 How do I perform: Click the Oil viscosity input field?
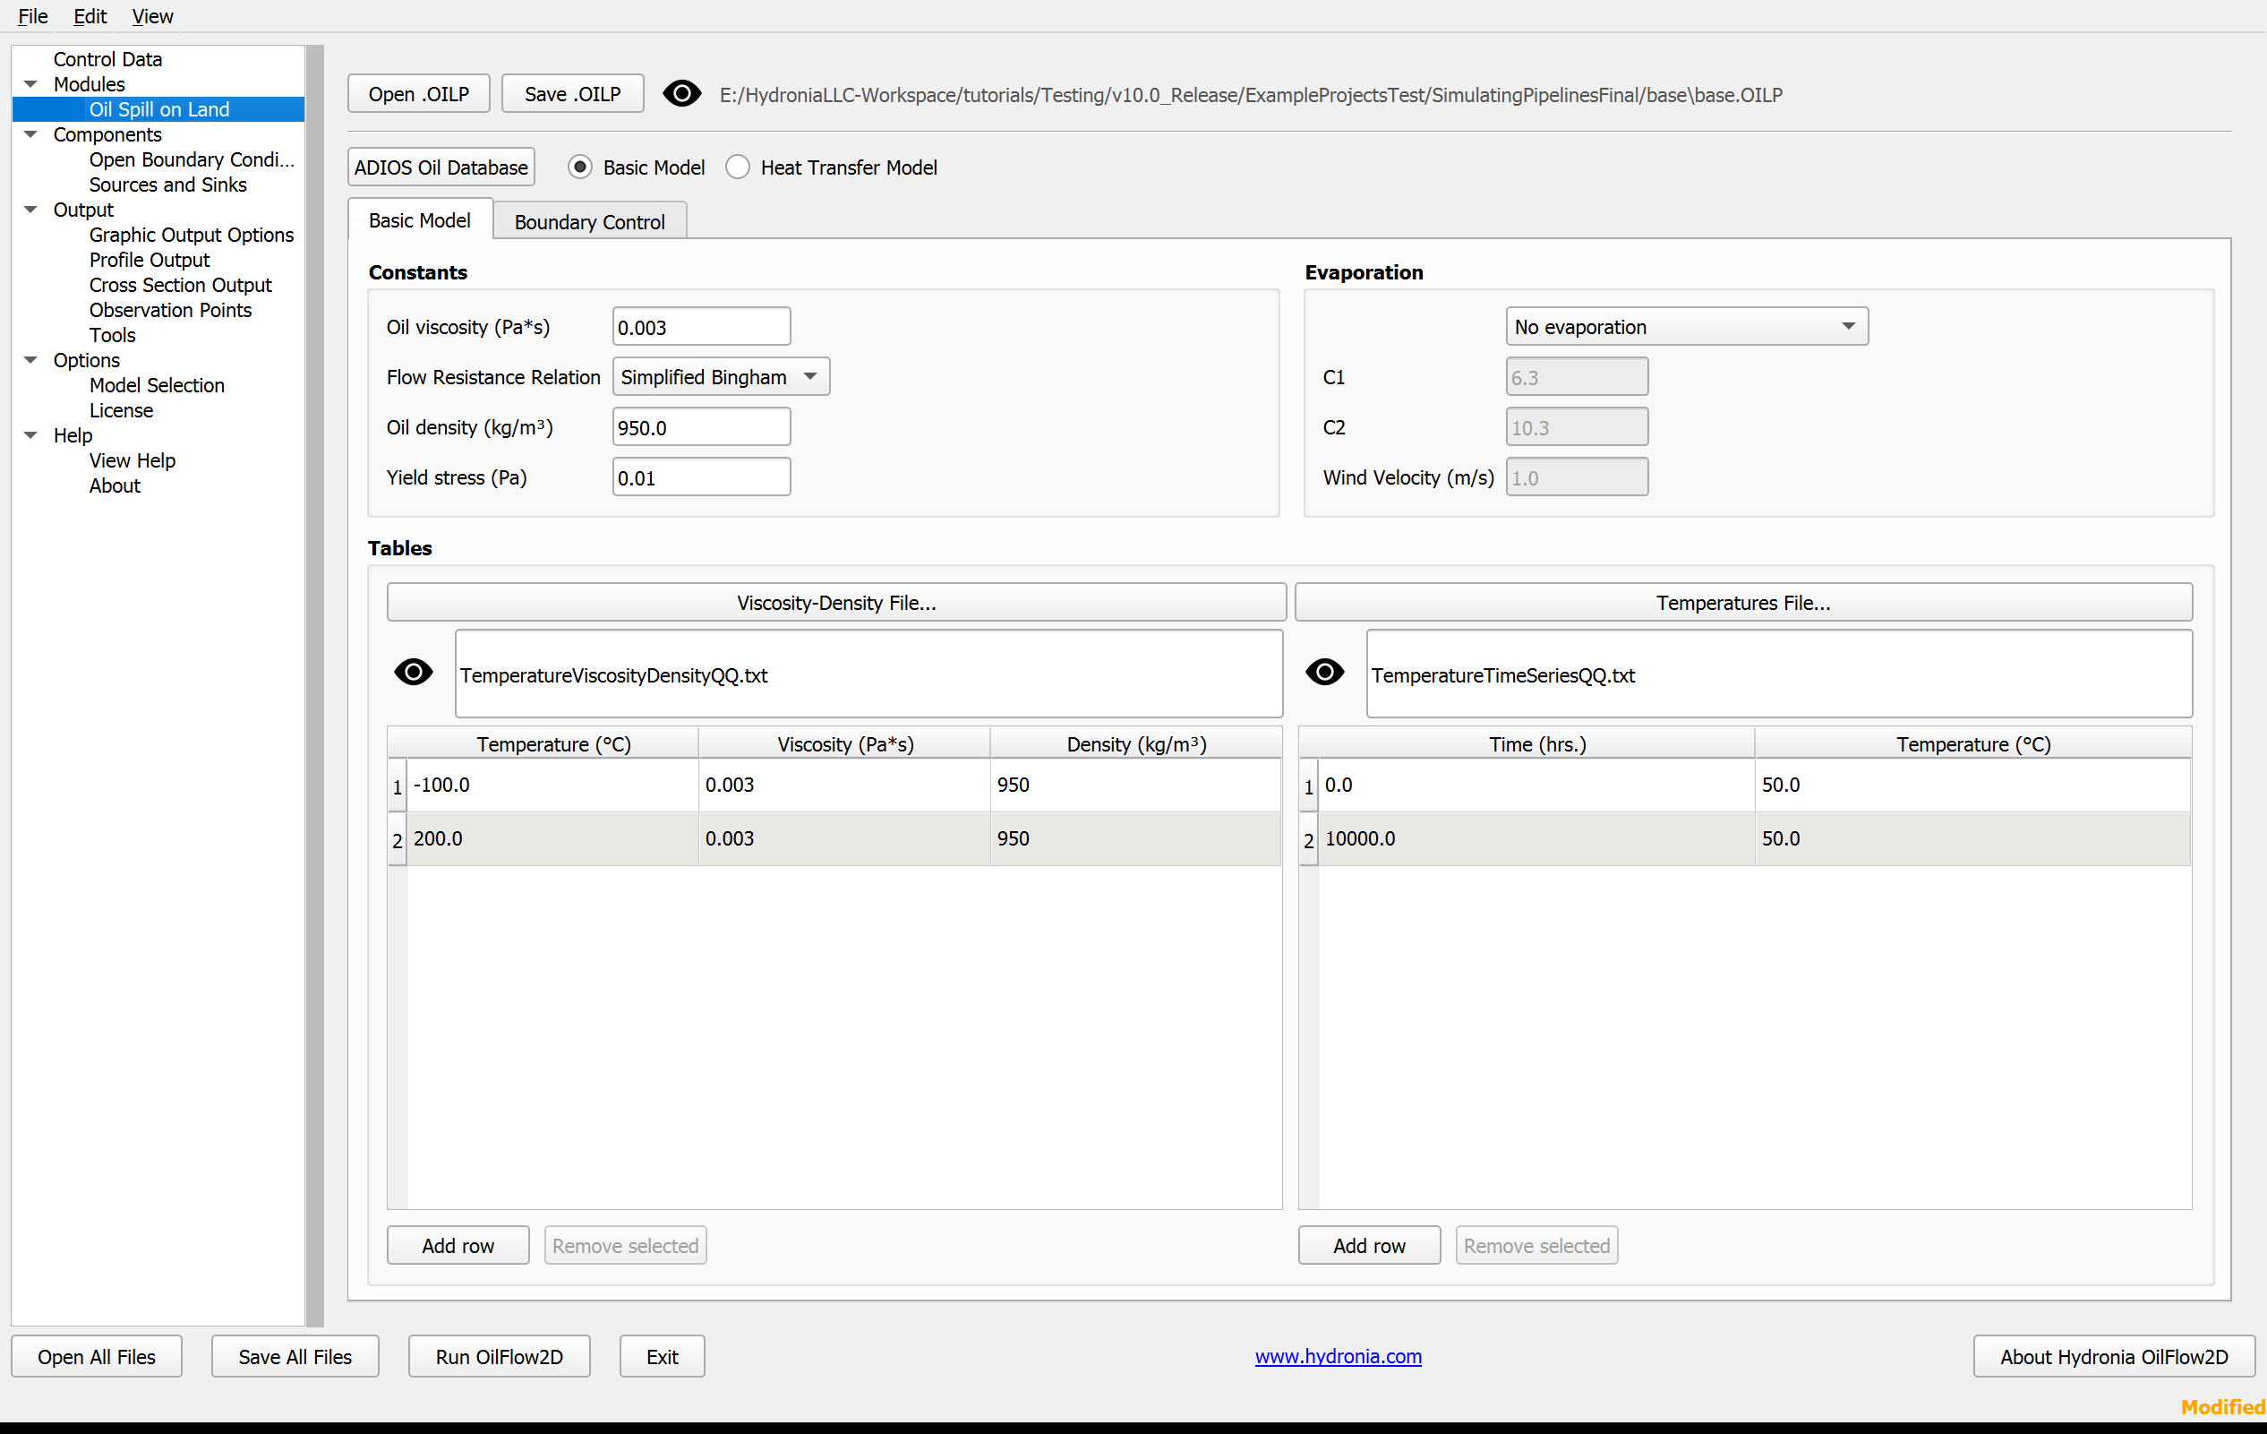point(701,327)
